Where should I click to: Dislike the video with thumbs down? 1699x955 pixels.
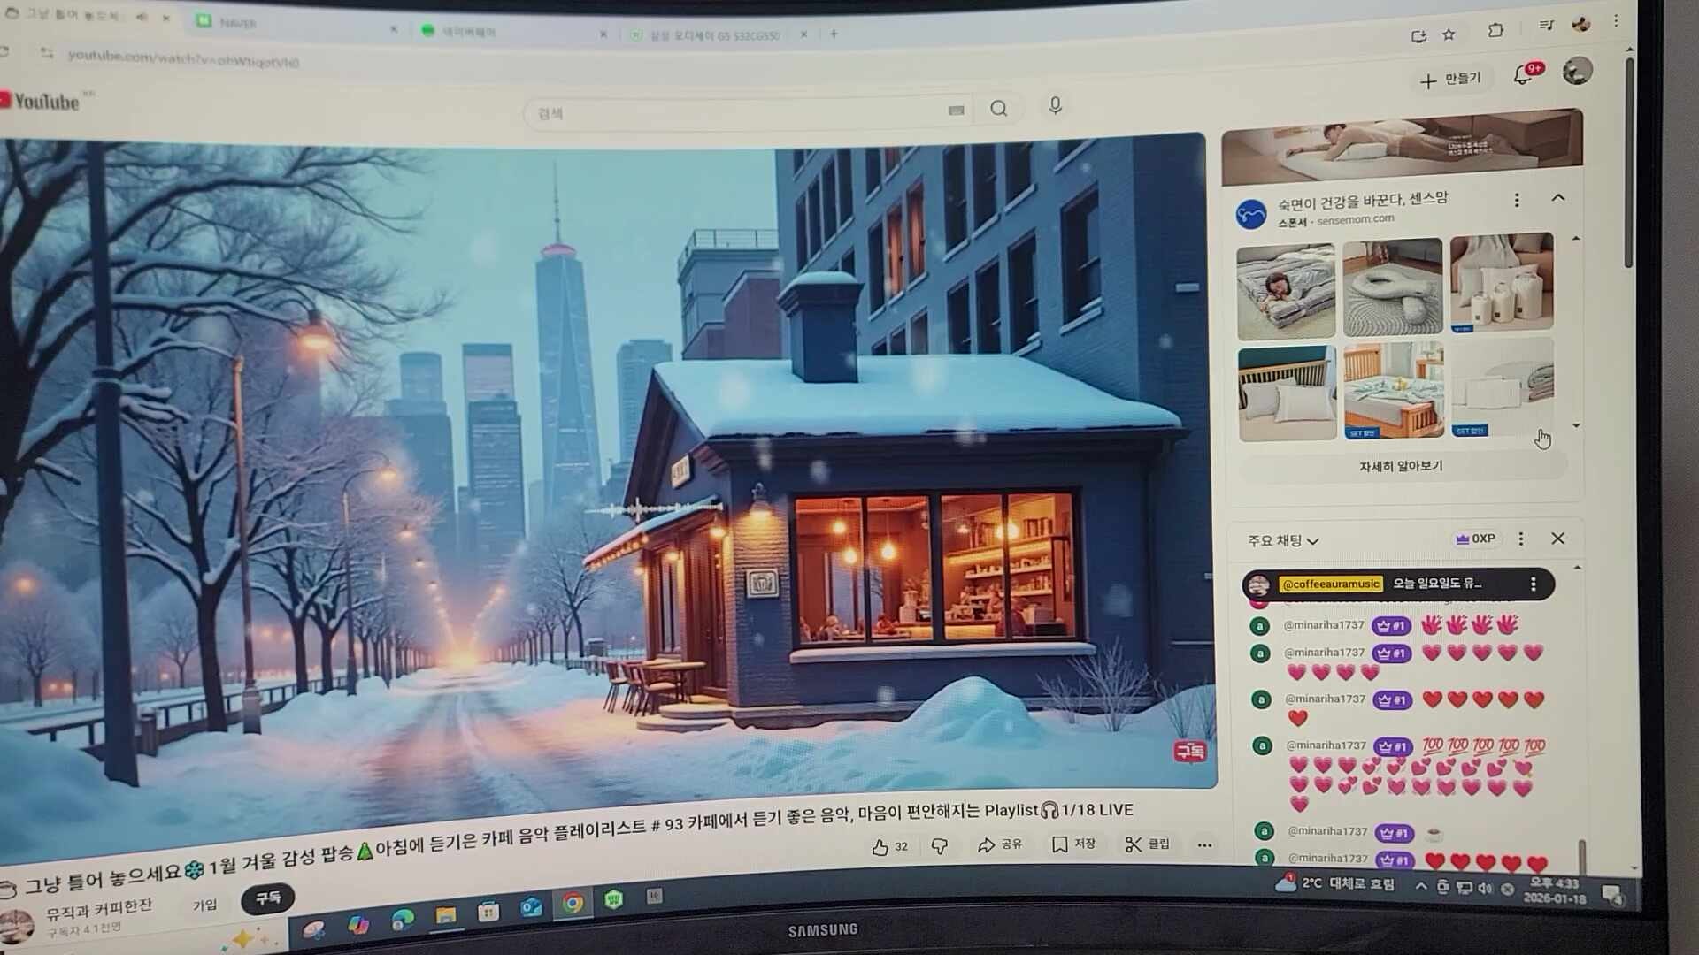point(940,846)
